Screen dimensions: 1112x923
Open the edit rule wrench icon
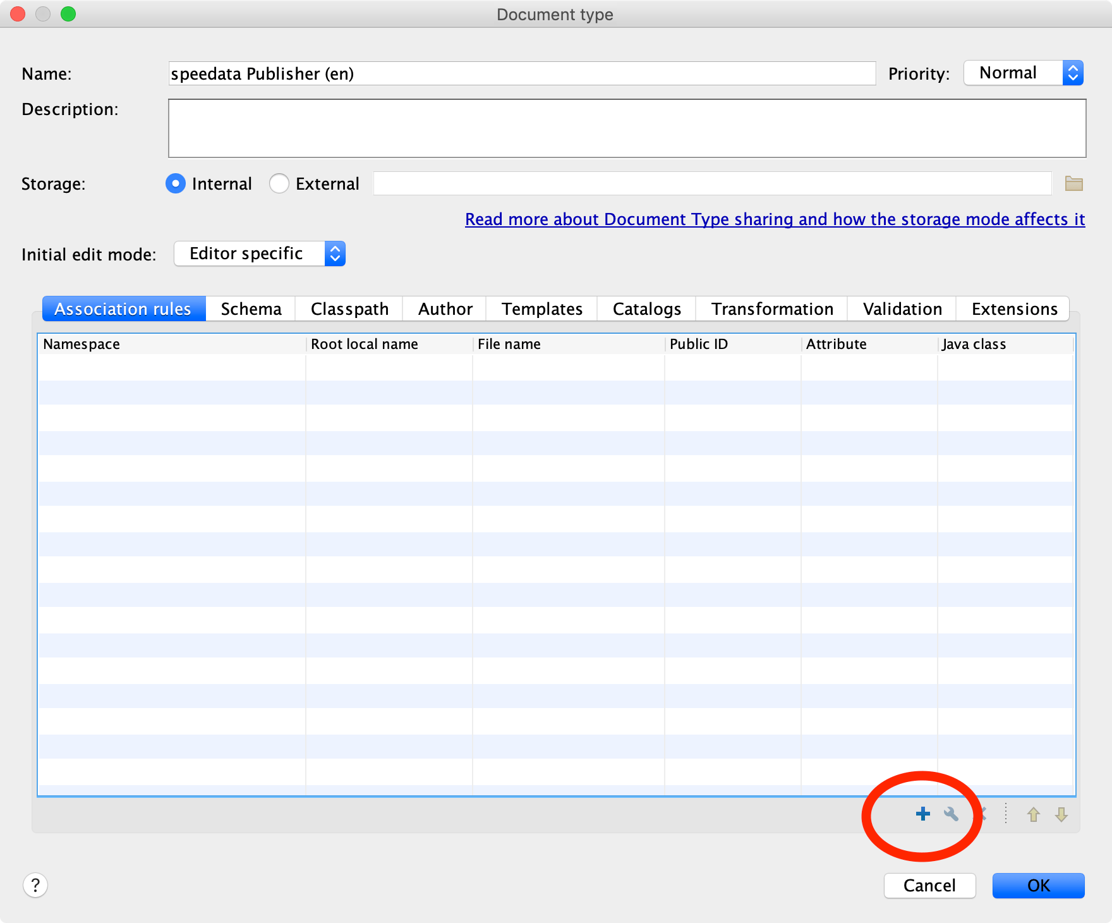[952, 814]
